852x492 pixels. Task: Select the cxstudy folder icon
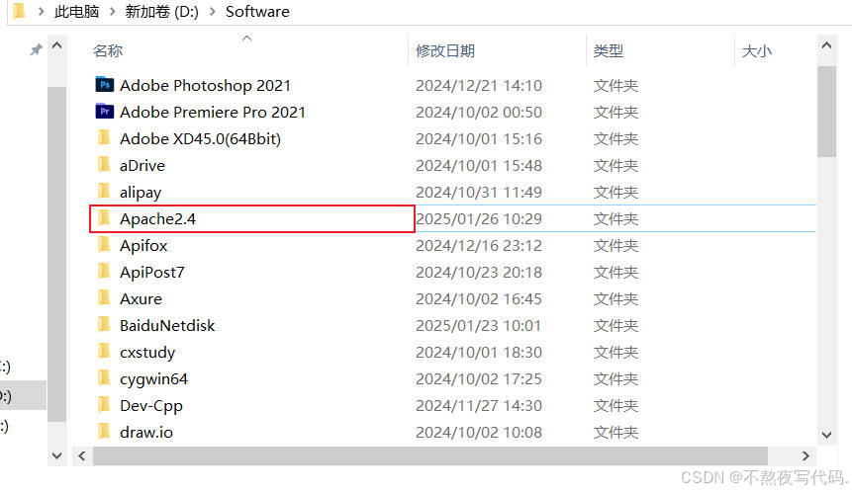click(x=103, y=351)
